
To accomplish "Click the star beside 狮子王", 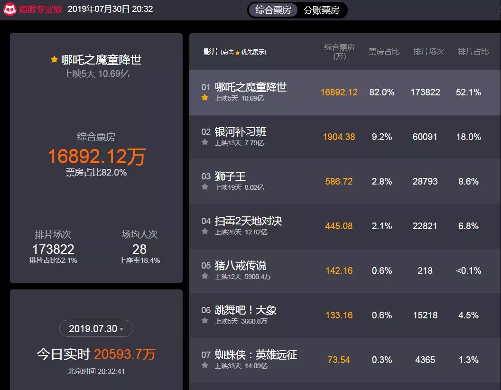I will click(205, 187).
